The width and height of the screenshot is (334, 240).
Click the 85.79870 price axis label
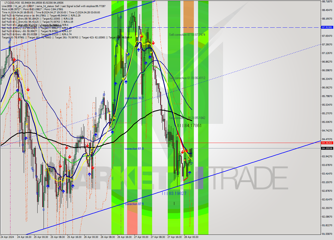click(x=327, y=96)
